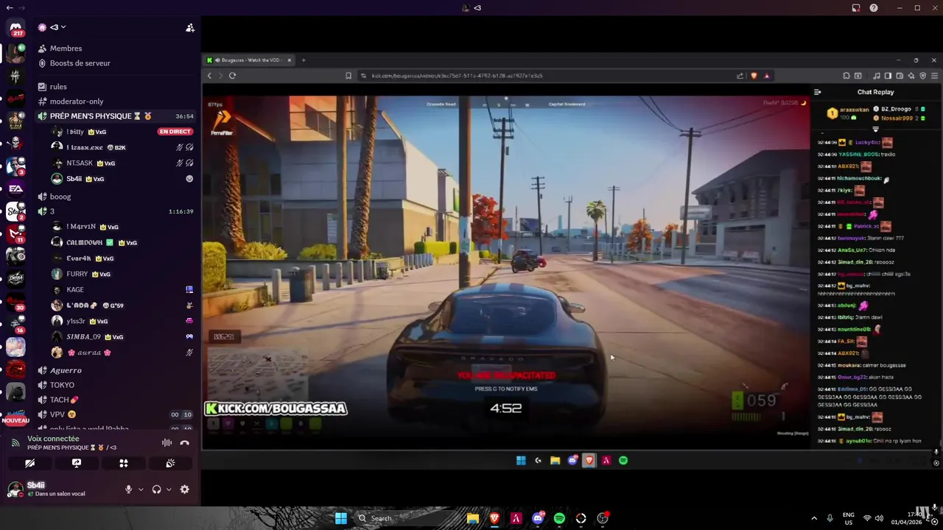The height and width of the screenshot is (530, 943).
Task: Select user FURRY in voice list
Action: pyautogui.click(x=122, y=274)
